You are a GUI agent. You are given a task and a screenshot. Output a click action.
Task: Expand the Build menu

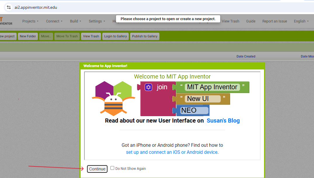click(x=75, y=21)
